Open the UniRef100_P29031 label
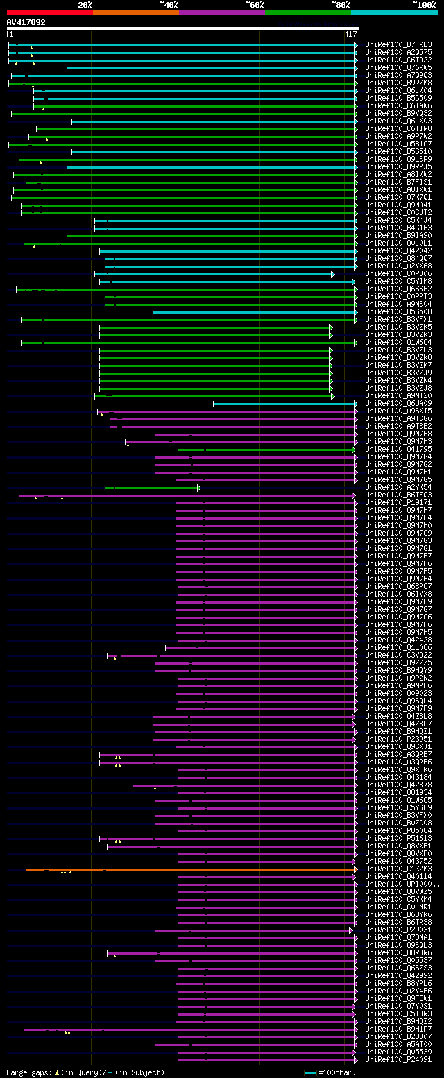The width and height of the screenshot is (444, 1078). [x=398, y=930]
